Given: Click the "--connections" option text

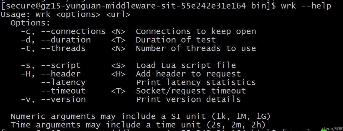Looking at the screenshot, I should tap(73, 32).
